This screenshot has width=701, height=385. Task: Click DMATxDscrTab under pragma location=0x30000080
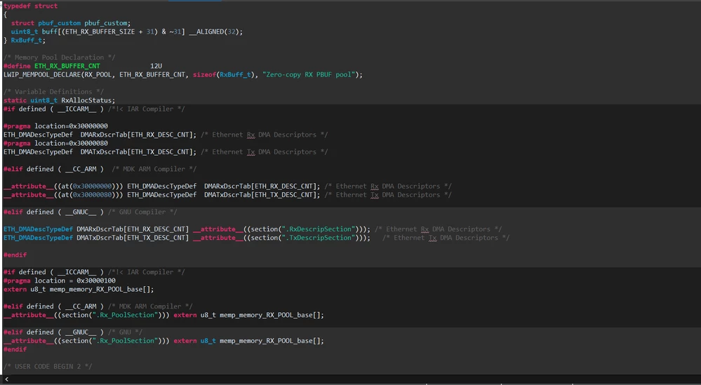104,152
